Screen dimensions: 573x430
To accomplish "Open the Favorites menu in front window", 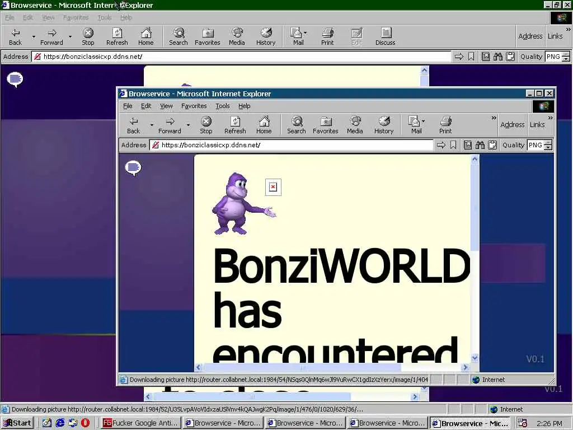I will (x=194, y=106).
